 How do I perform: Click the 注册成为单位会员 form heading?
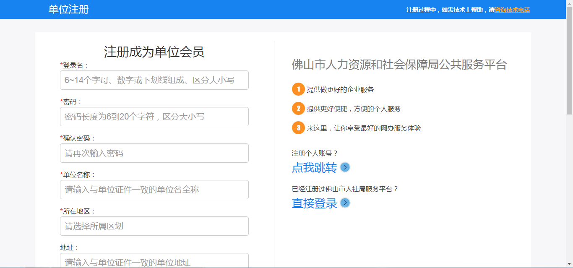[x=154, y=52]
